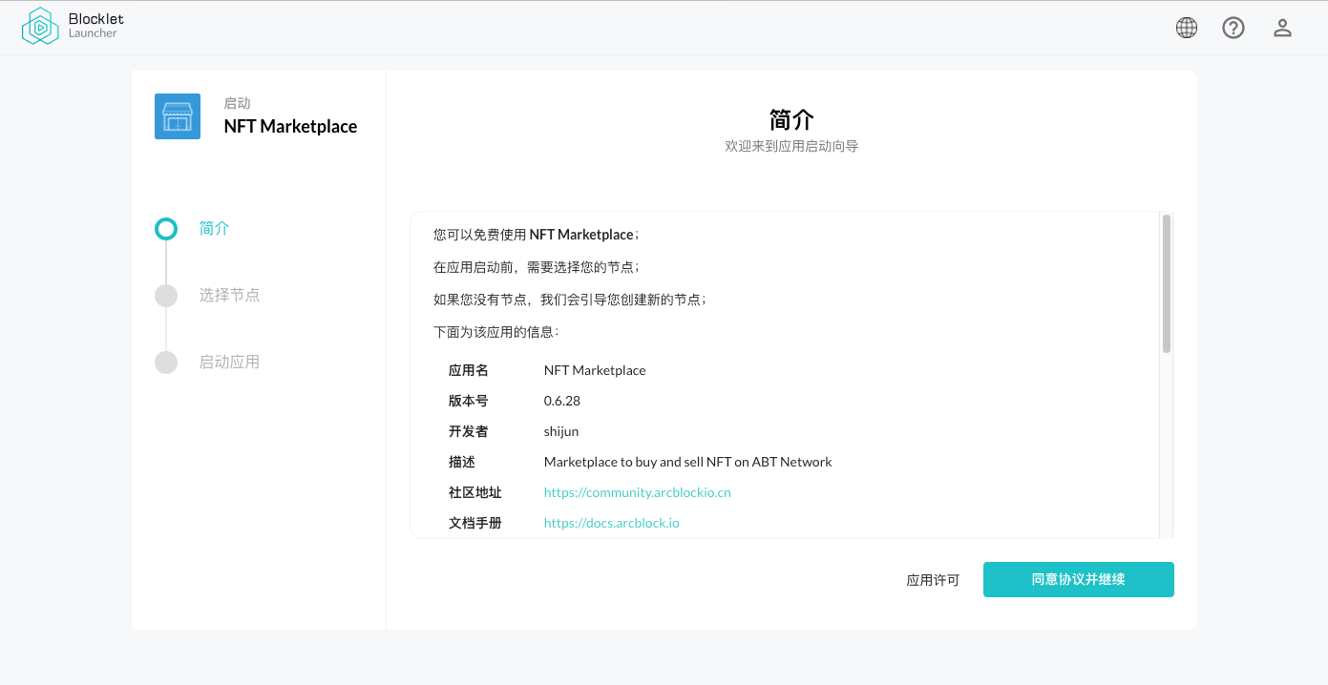The width and height of the screenshot is (1328, 685).
Task: Click the 应用名 label
Action: pos(469,370)
